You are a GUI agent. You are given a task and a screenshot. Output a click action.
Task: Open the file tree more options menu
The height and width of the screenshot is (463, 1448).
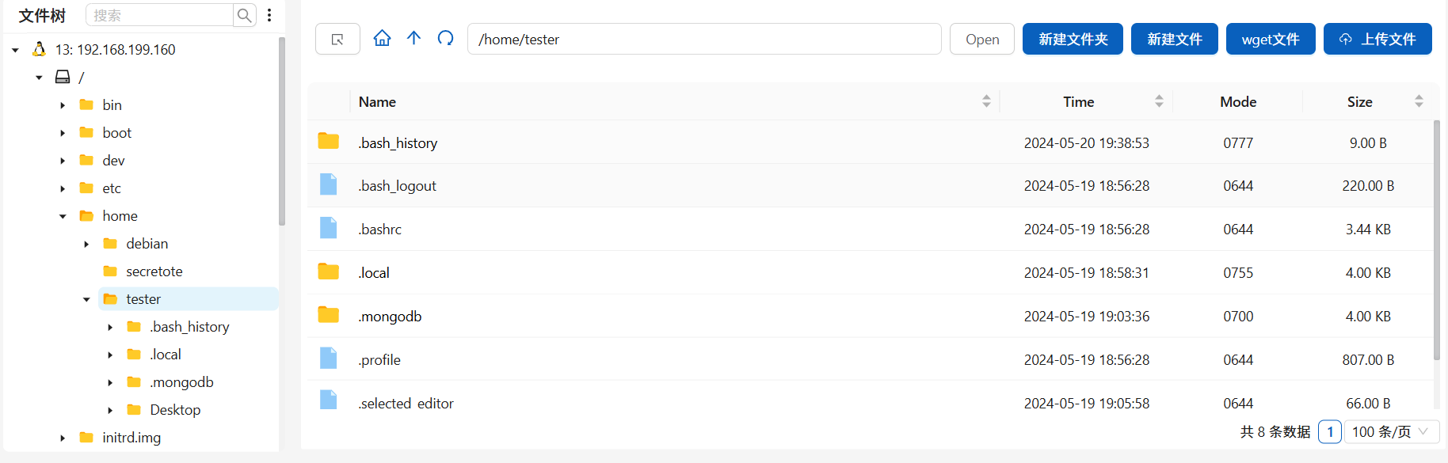click(269, 15)
